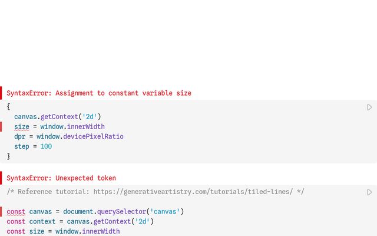Click the red gutter marker beside "size = window.innerWidth"
Image resolution: width=377 pixels, height=236 pixels.
click(1, 127)
